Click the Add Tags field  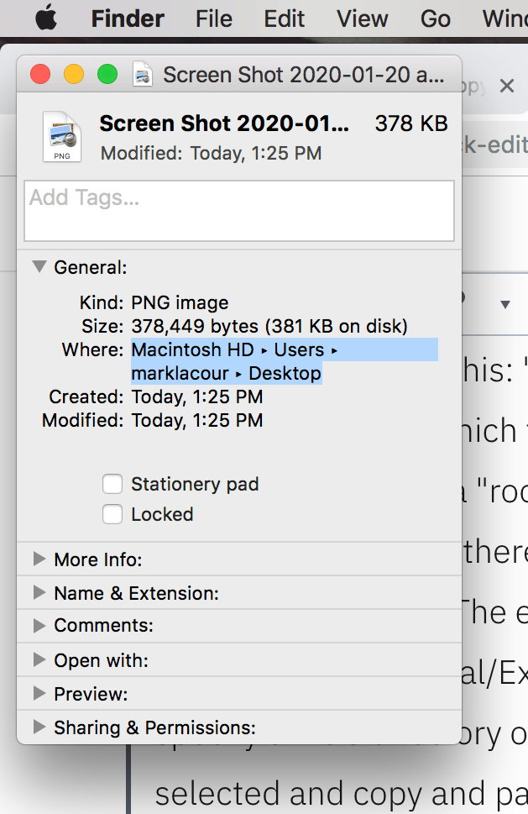pos(239,211)
